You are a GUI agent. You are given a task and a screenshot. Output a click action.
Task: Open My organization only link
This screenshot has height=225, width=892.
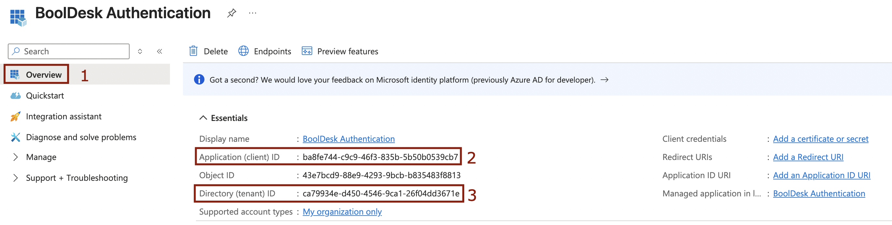pos(342,212)
